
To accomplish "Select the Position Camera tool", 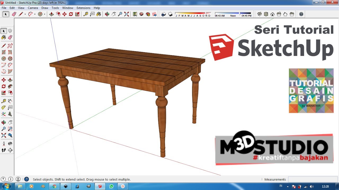I will coord(4,144).
